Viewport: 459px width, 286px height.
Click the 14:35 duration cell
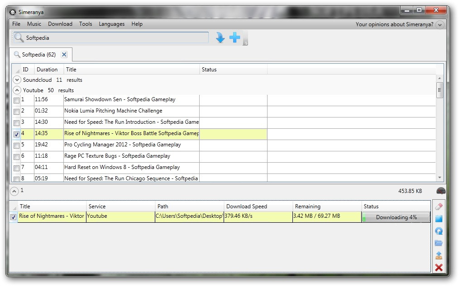point(48,134)
